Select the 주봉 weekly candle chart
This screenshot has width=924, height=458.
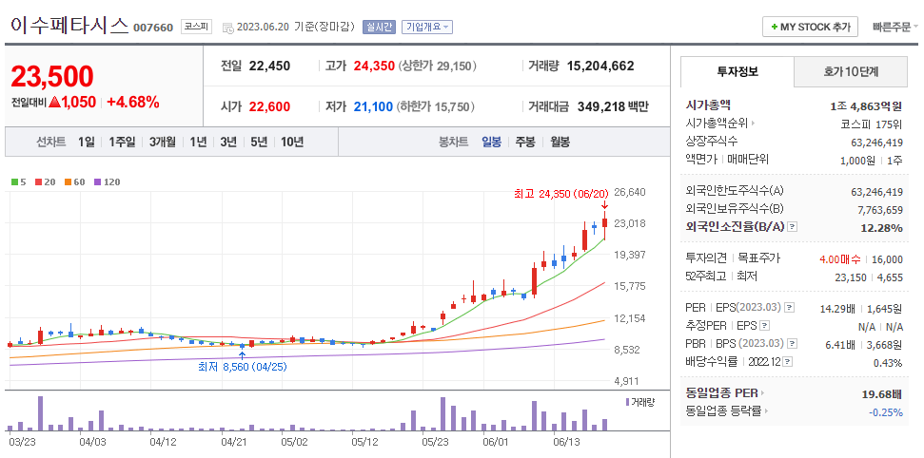click(525, 142)
